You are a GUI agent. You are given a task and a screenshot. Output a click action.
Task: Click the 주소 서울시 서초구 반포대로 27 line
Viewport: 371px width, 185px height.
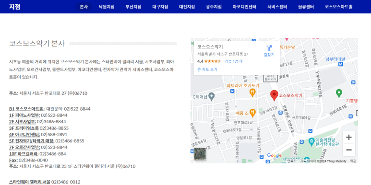coord(48,93)
